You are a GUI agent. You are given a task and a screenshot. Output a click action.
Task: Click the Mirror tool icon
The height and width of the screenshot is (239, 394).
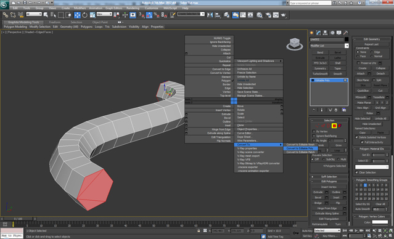click(x=210, y=15)
